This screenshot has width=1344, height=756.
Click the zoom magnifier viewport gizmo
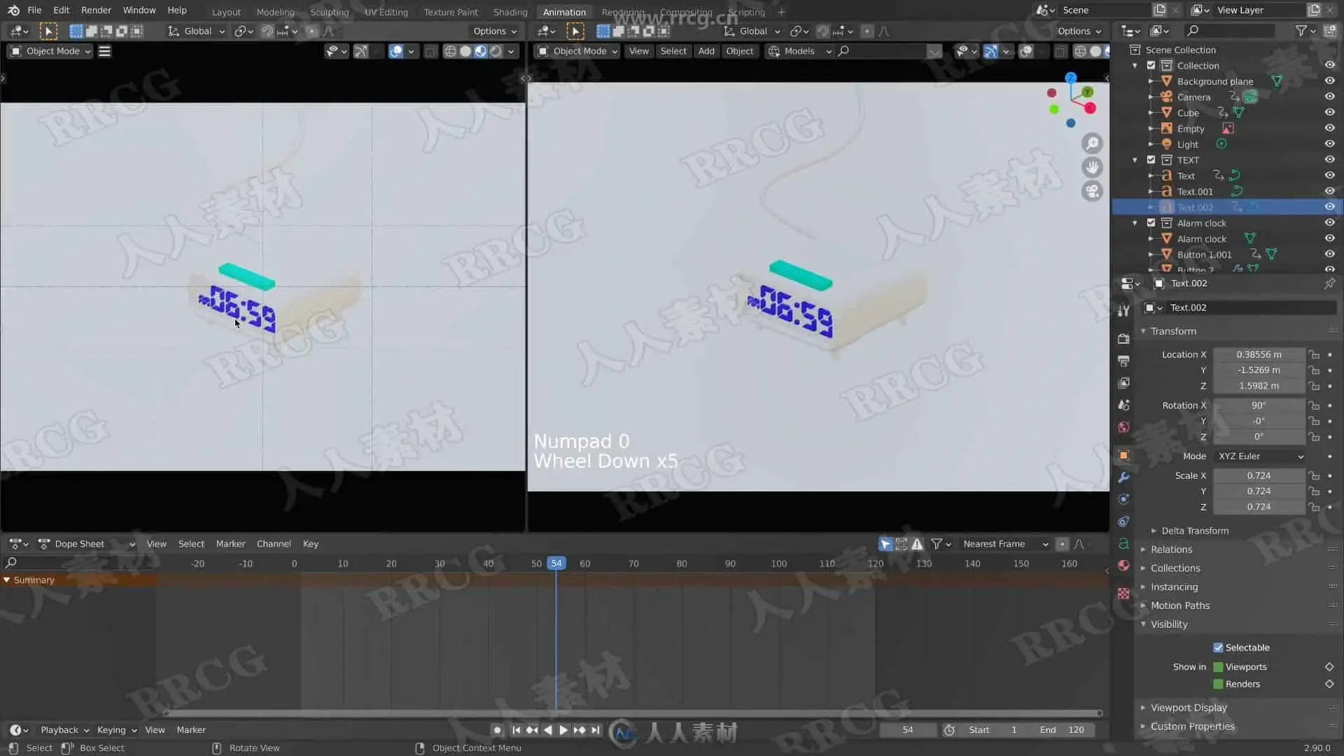point(1092,143)
